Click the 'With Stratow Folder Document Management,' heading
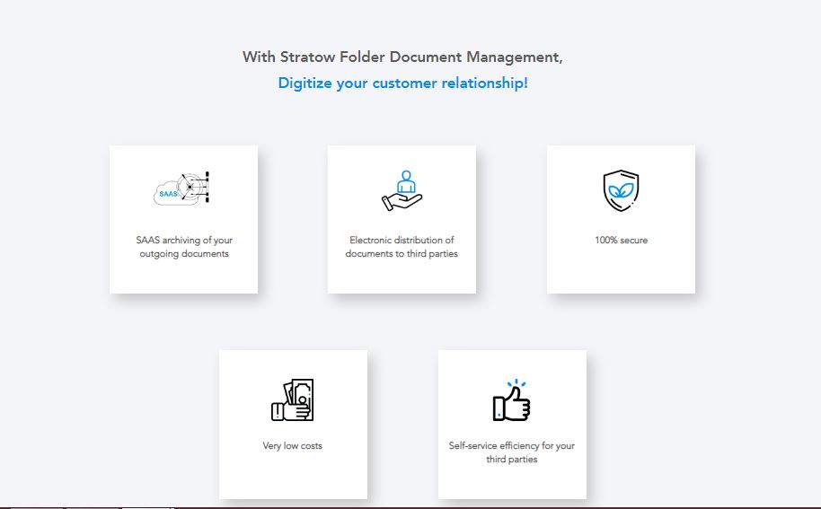 click(x=402, y=57)
